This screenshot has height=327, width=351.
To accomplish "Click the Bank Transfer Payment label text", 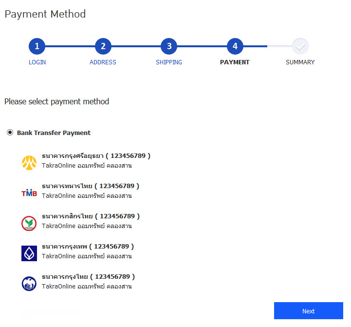I will point(54,133).
